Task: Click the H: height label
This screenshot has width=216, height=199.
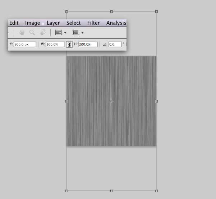Action: pyautogui.click(x=76, y=44)
